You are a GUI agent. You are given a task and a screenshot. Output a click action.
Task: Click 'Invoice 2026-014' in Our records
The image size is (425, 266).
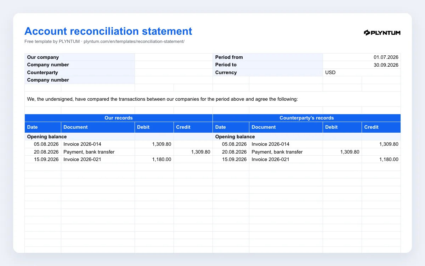coord(82,144)
